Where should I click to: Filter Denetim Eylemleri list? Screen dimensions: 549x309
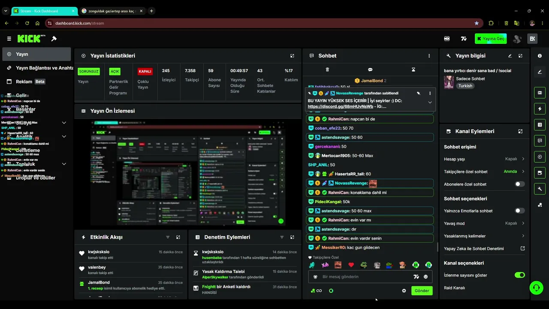point(282,237)
